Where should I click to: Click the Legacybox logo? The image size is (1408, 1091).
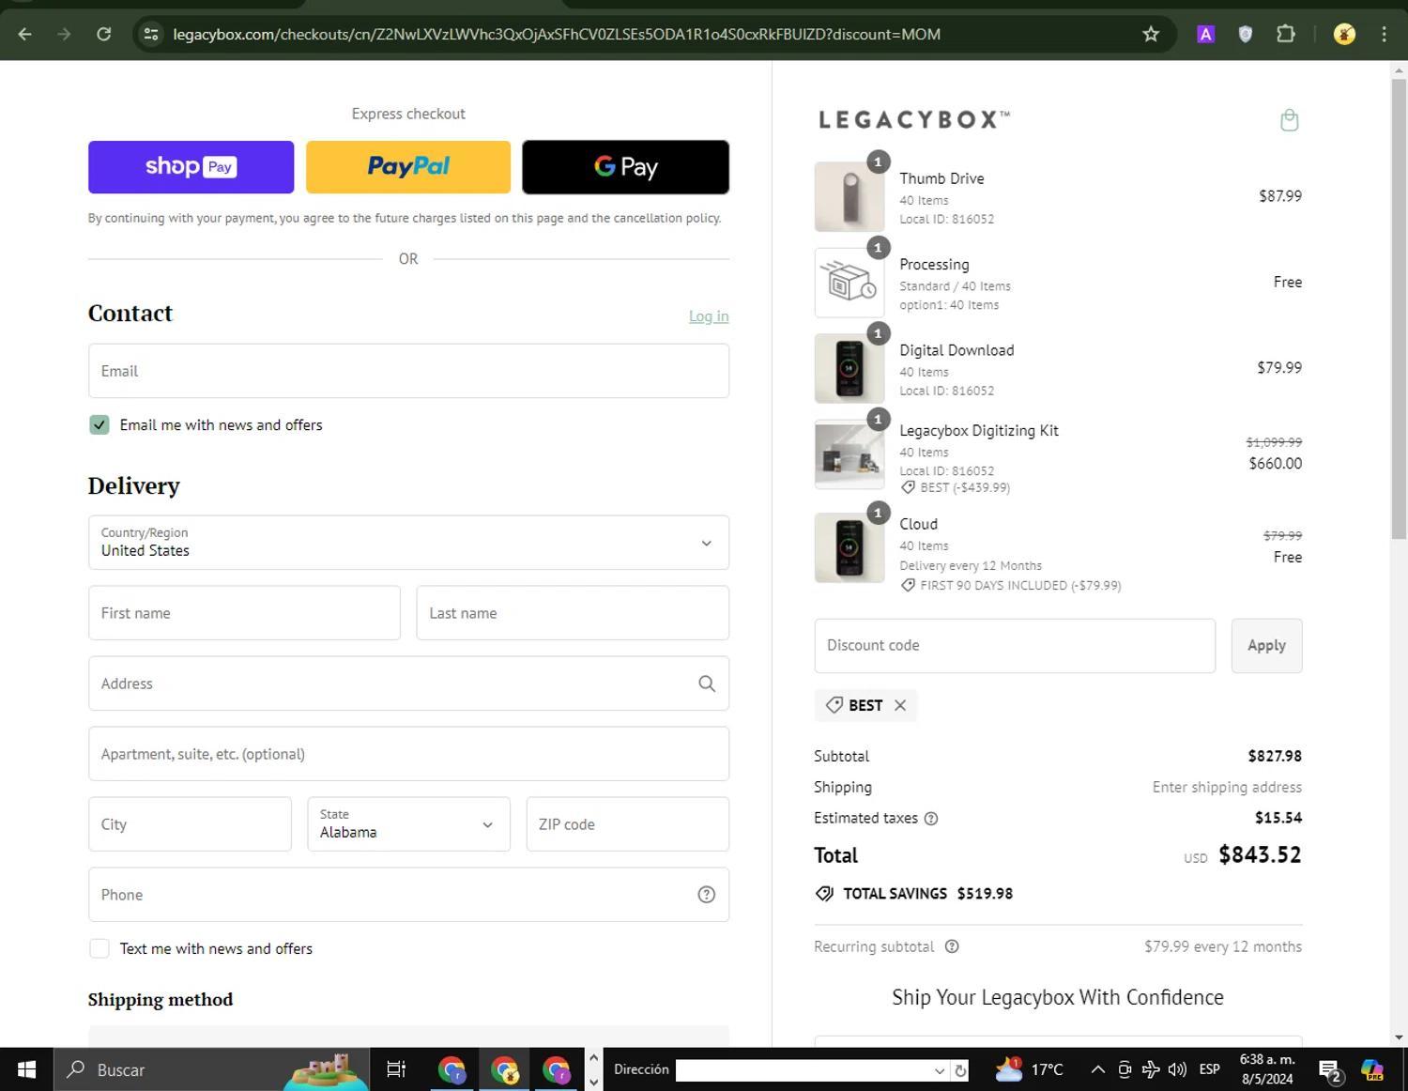coord(914,120)
